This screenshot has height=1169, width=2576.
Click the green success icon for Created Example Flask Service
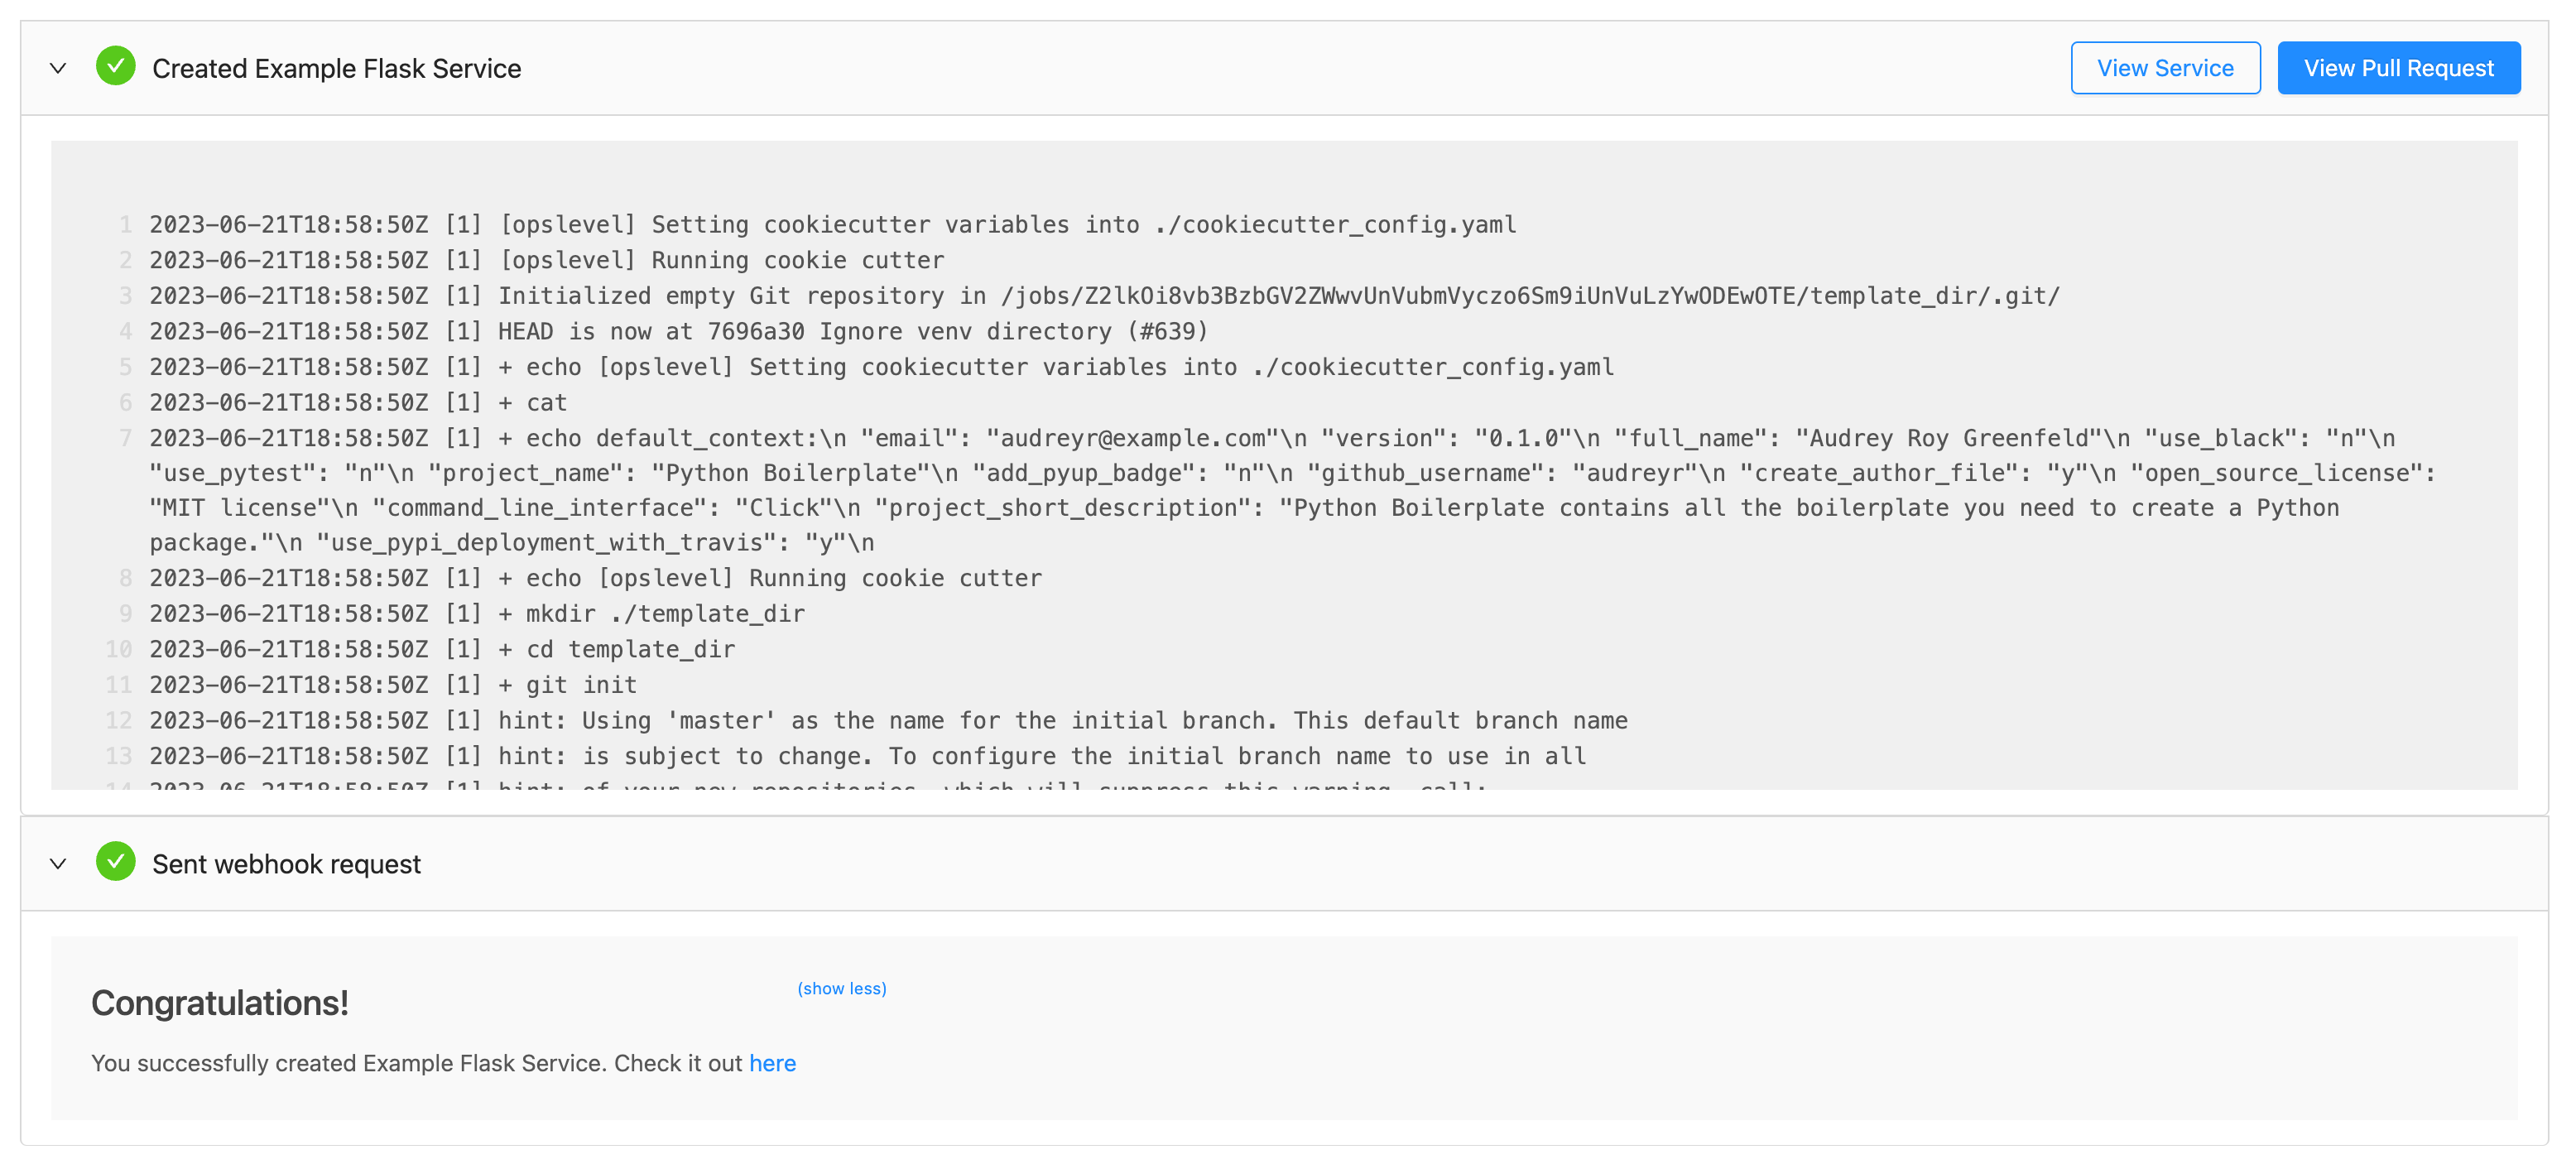tap(113, 69)
